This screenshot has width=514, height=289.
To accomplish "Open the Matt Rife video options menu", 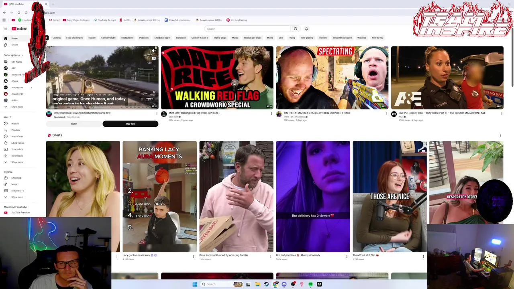I will point(272,114).
